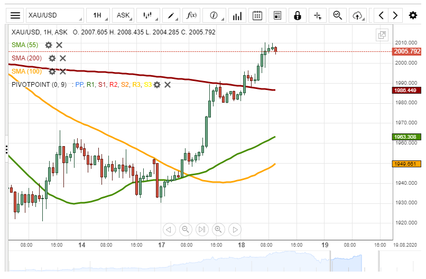Click the SMA 55 value tag 1963.308
Viewport: 426px width, 279px height.
pyautogui.click(x=406, y=137)
